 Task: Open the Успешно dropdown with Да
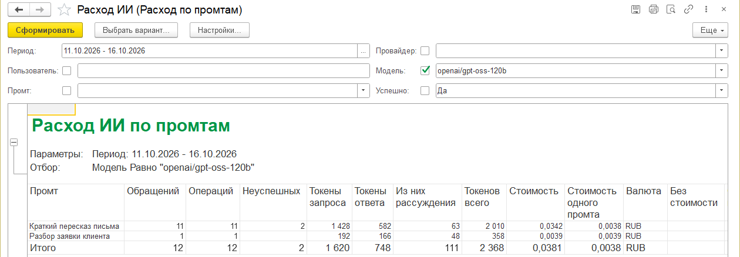pyautogui.click(x=722, y=91)
